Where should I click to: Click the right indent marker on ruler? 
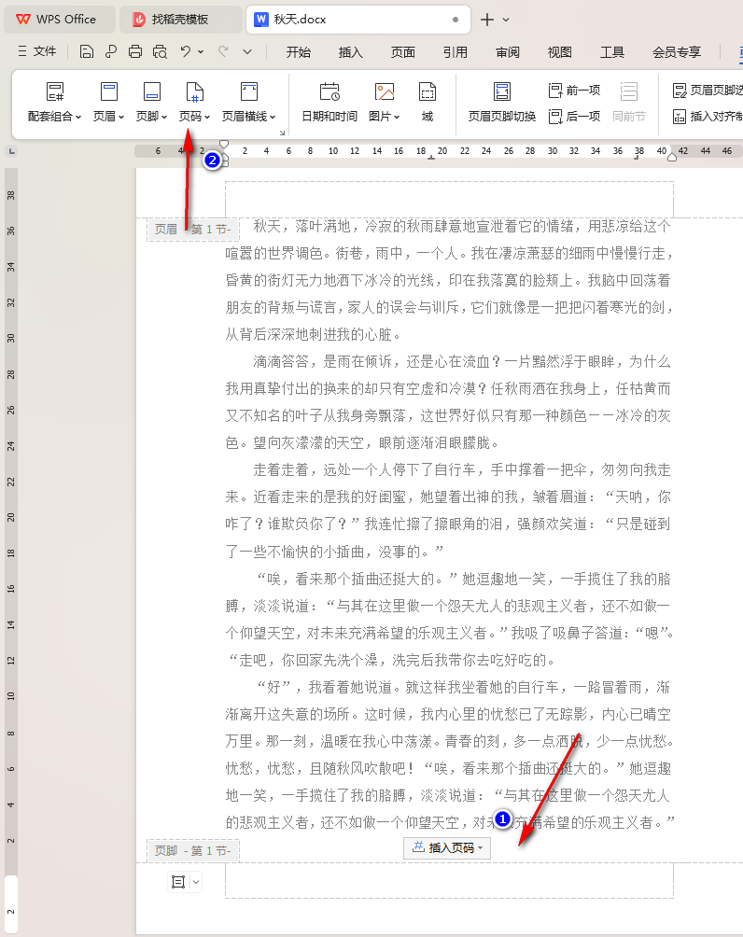[672, 157]
